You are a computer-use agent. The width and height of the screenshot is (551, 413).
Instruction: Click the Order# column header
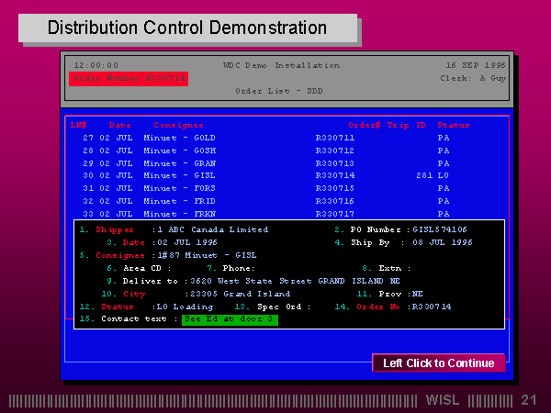[365, 125]
